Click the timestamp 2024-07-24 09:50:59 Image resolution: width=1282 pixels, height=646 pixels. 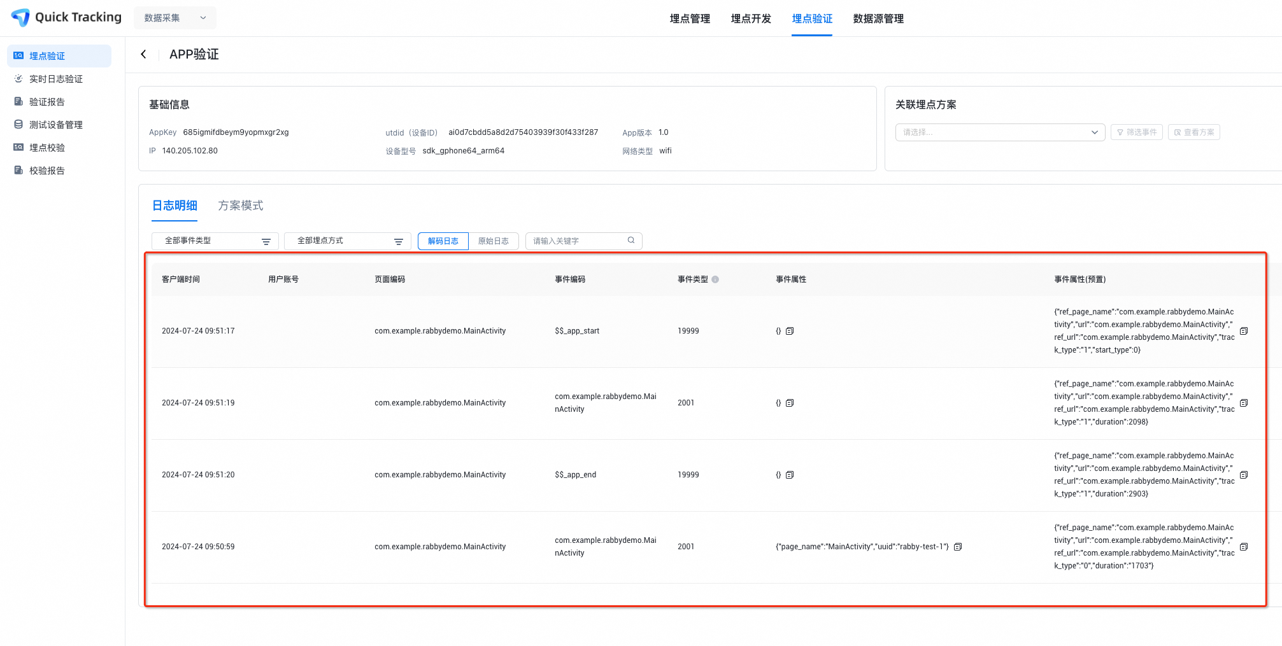pos(198,547)
